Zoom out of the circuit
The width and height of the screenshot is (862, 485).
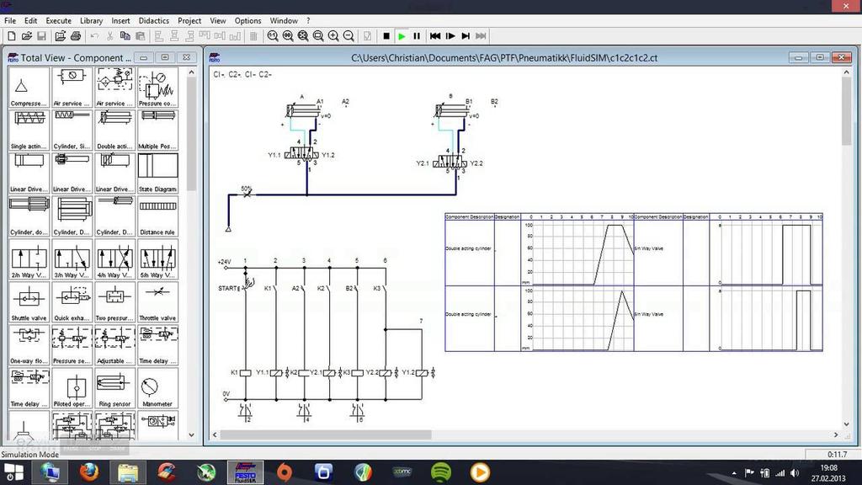click(x=349, y=36)
